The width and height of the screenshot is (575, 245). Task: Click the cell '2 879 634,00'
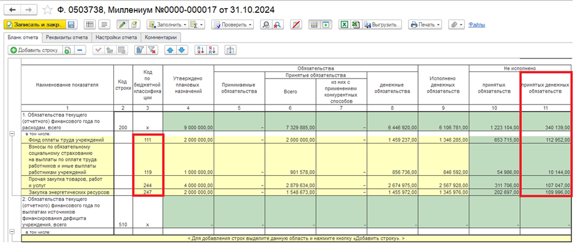point(290,182)
